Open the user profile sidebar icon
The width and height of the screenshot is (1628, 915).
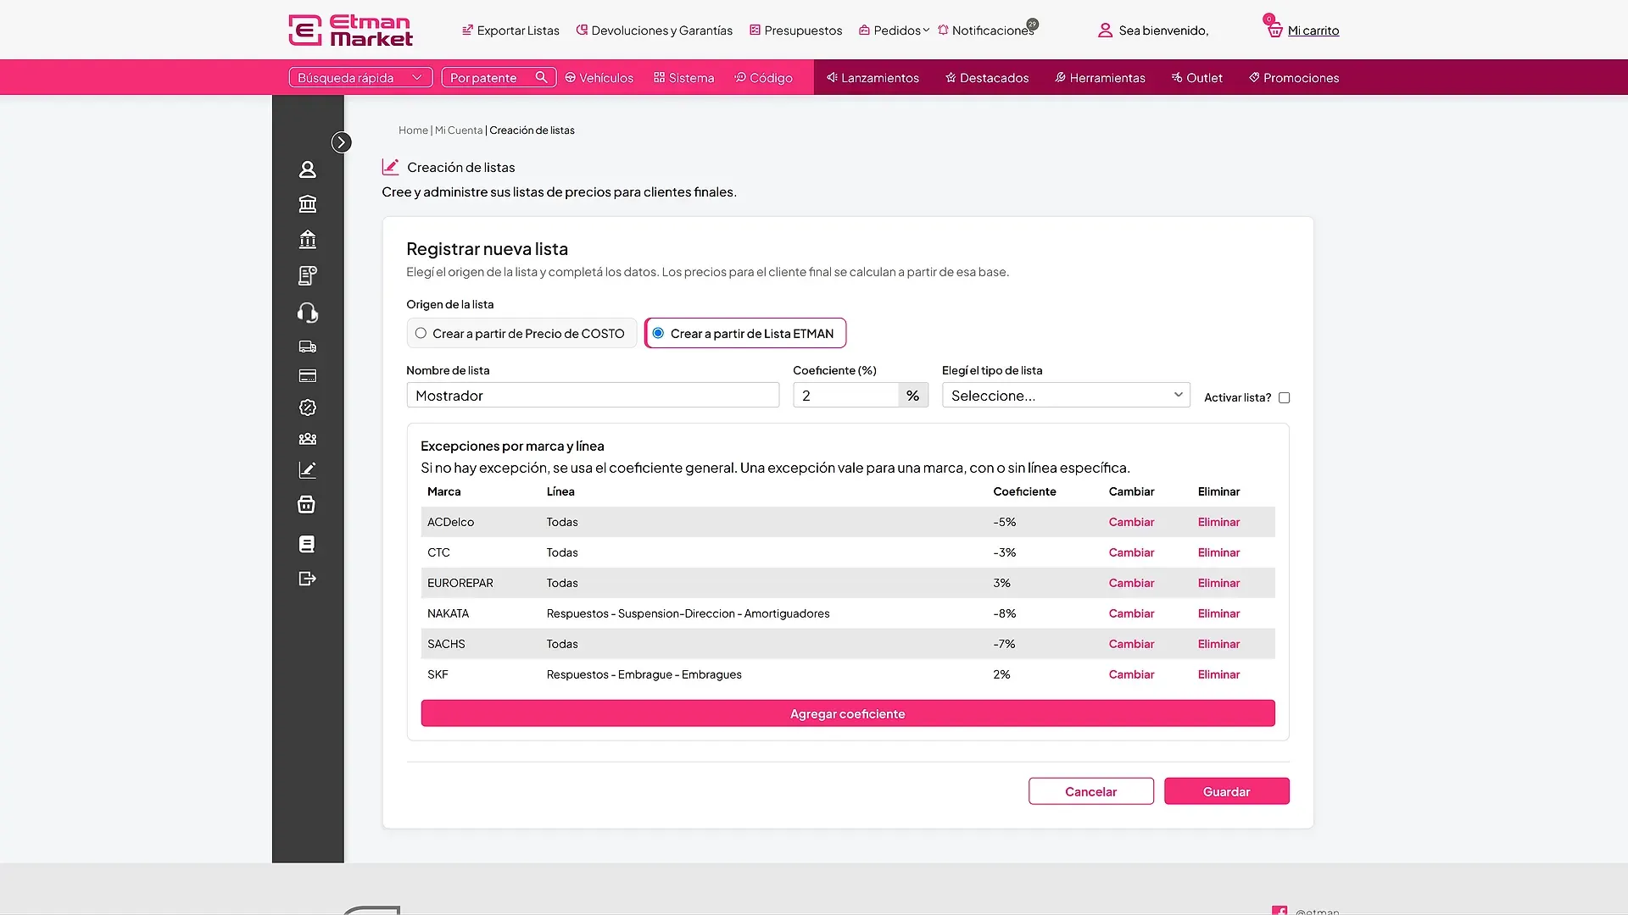coord(308,169)
